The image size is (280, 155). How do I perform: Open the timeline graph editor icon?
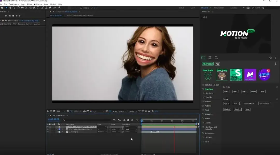click(x=137, y=120)
